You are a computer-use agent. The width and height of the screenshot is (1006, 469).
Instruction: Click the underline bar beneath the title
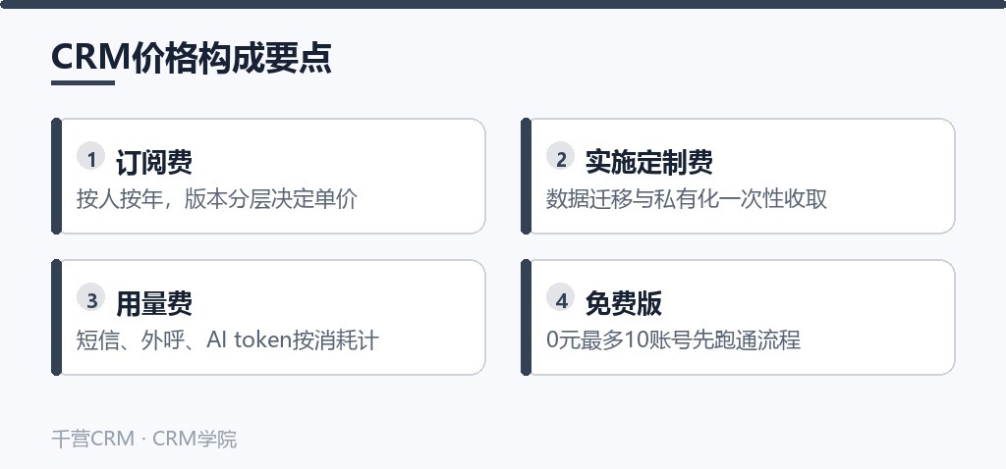tap(83, 82)
